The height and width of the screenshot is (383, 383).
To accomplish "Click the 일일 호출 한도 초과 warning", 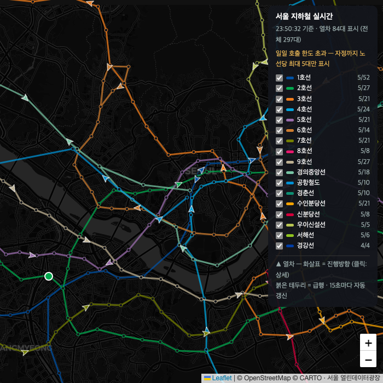I will [321, 59].
